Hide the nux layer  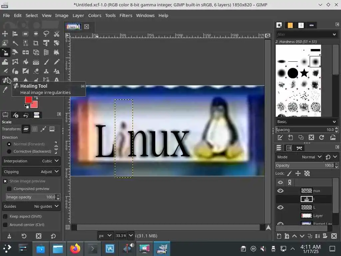tap(280, 191)
